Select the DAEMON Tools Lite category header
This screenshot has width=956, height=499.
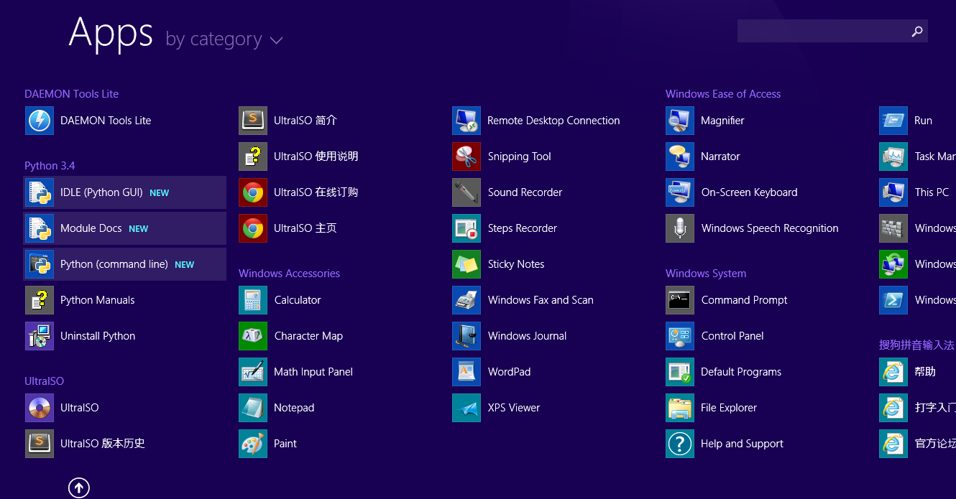point(71,94)
